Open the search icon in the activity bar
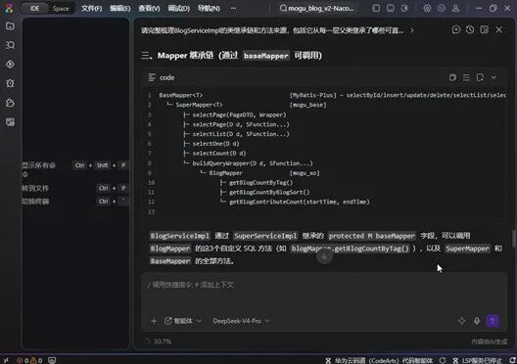 point(10,45)
